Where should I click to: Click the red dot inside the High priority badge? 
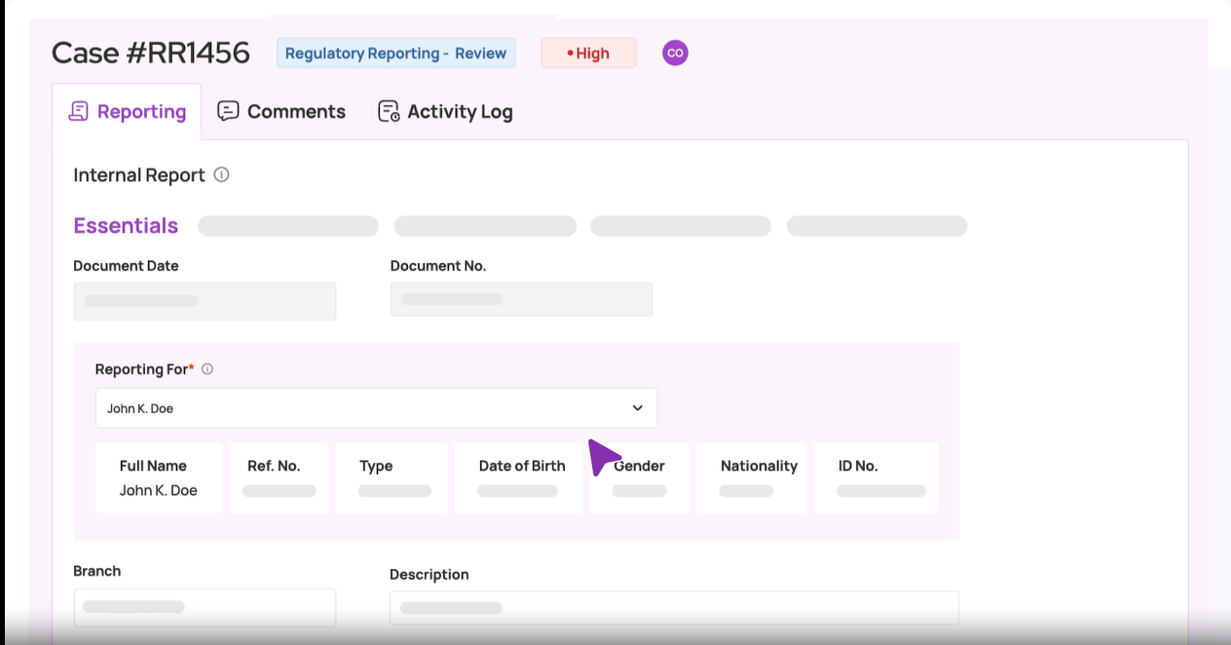(x=569, y=54)
